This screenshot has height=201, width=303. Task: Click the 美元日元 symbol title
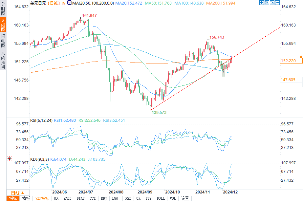38,3
